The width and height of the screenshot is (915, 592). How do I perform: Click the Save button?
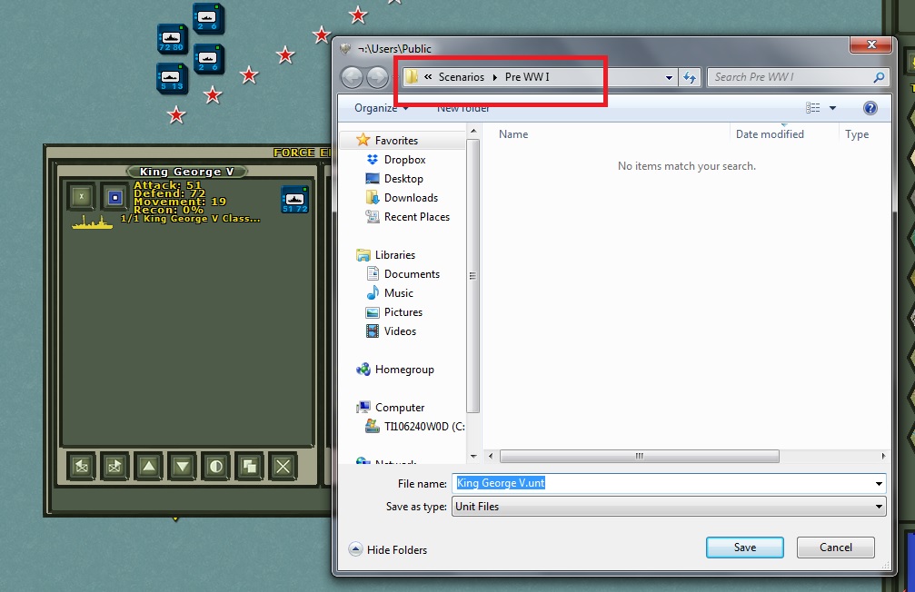point(744,548)
